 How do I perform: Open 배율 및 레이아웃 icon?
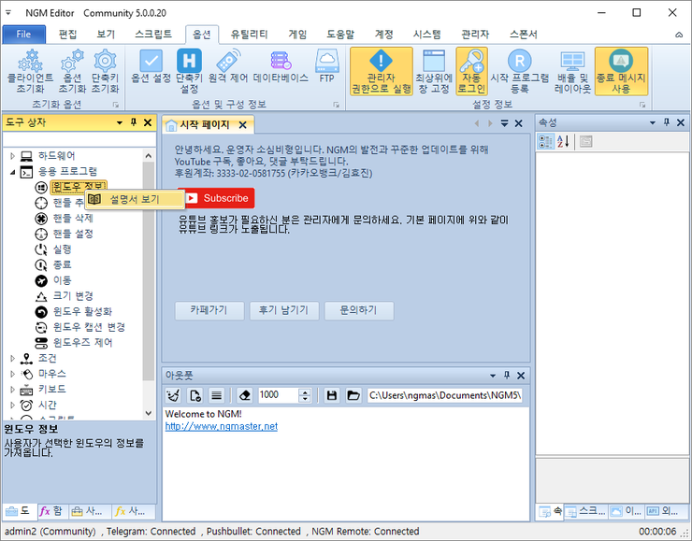(x=572, y=71)
